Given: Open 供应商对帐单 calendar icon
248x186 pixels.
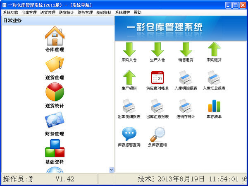Looking at the screenshot, I should point(157,77).
